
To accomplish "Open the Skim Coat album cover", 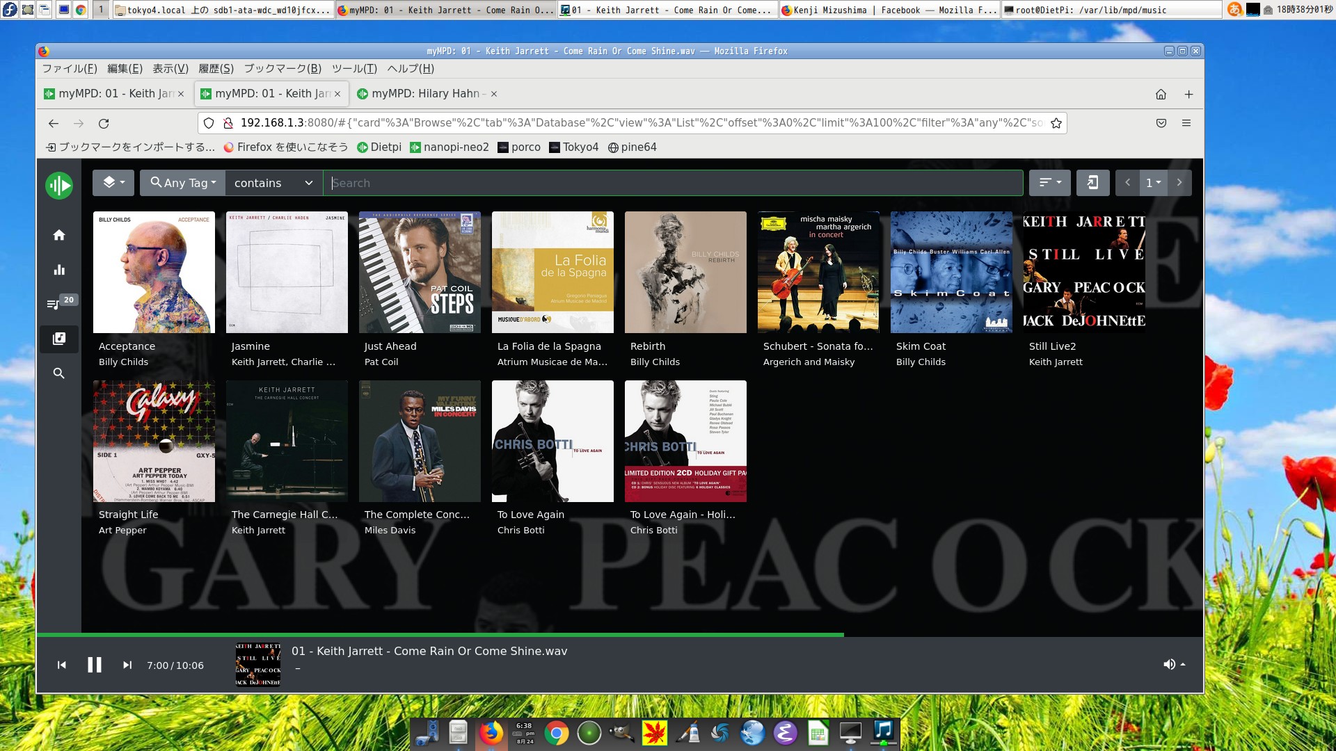I will click(x=951, y=273).
